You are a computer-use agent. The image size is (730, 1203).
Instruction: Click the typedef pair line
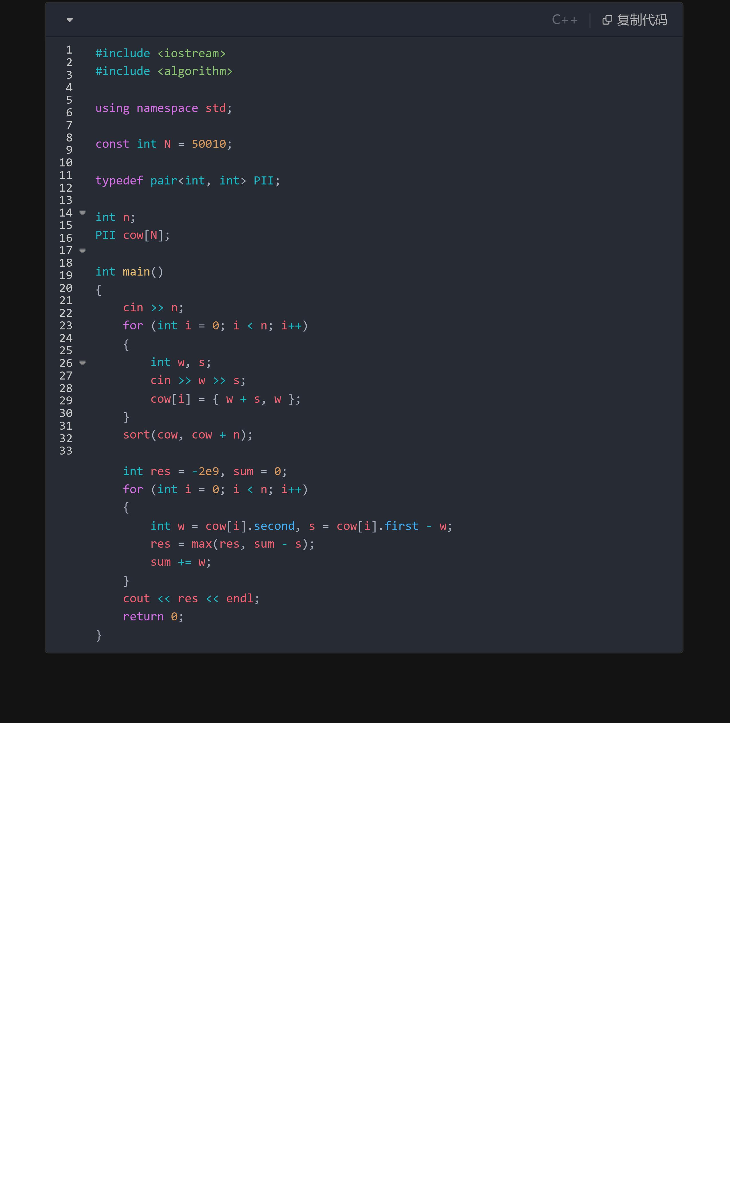188,181
